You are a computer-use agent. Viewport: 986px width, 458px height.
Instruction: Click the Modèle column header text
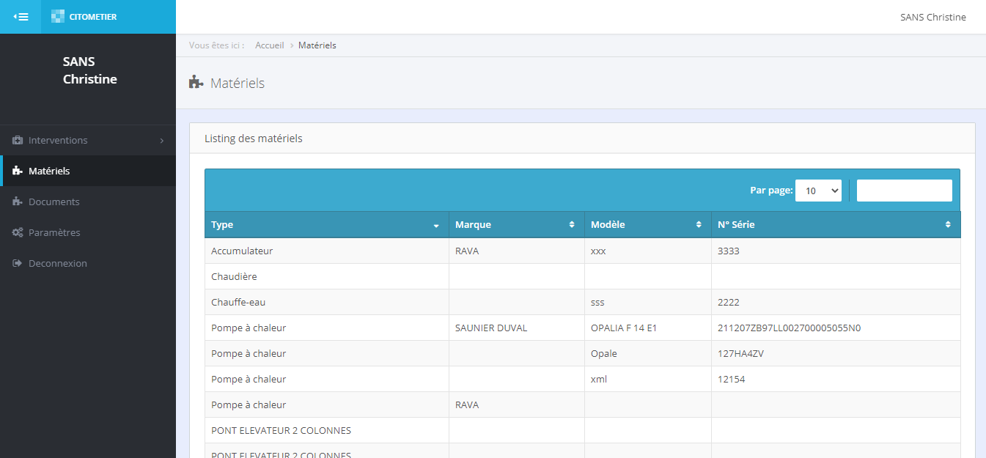click(x=608, y=225)
